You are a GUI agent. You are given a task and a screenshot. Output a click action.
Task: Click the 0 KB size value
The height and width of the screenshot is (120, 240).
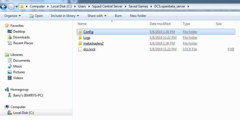click(x=231, y=49)
